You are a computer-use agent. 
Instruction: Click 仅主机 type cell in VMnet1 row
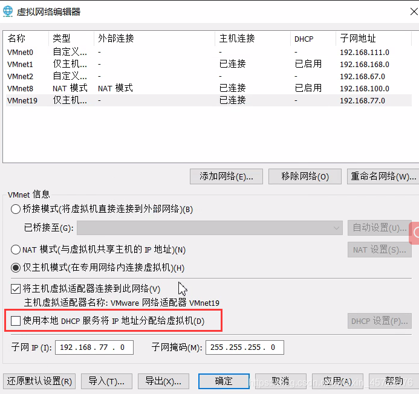point(70,64)
